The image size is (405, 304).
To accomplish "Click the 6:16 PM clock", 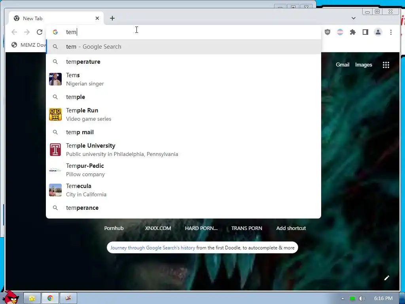I will [x=383, y=298].
